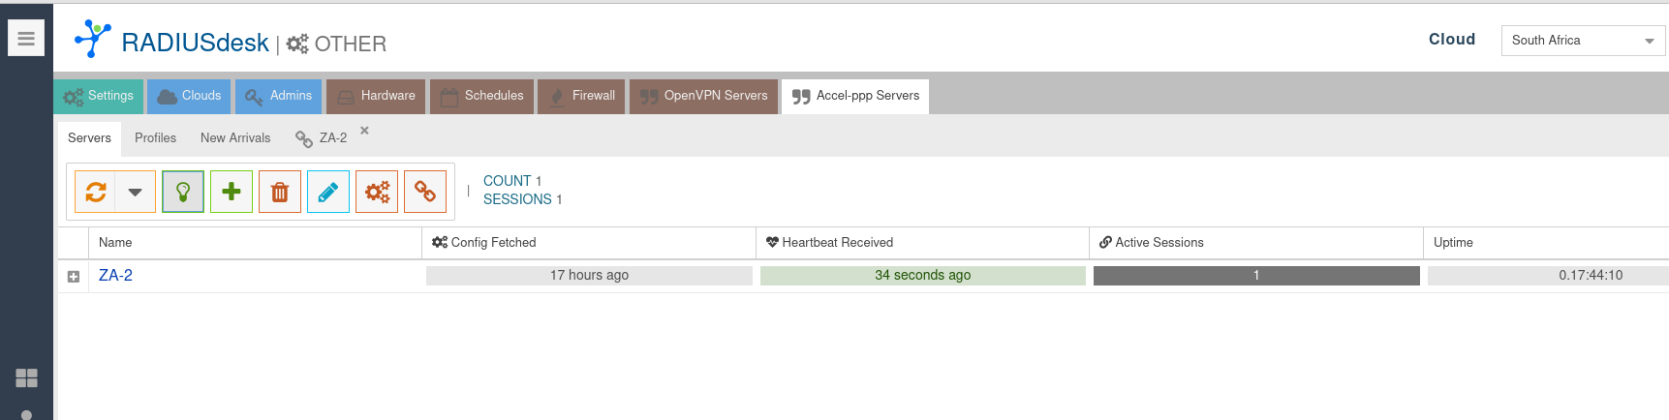Click the Active Sessions bar for ZA-2

(1255, 276)
